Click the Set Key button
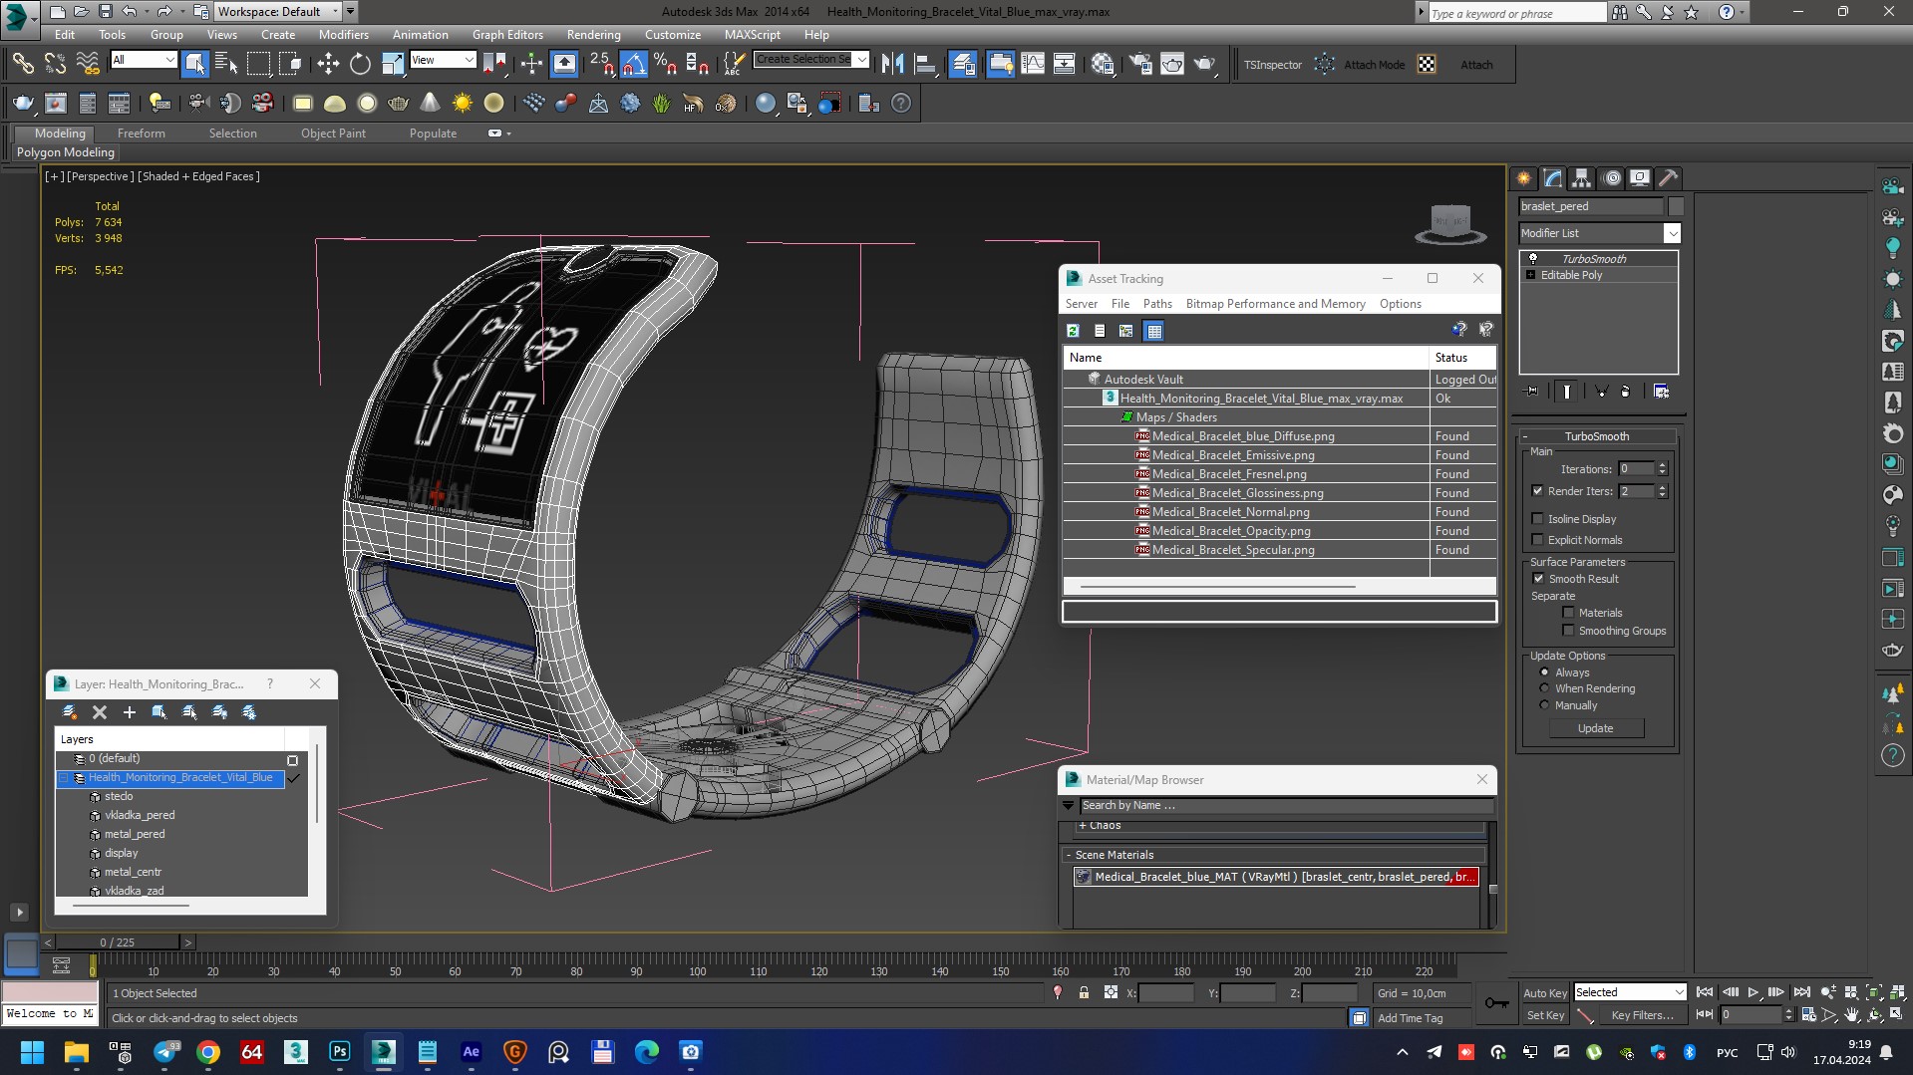This screenshot has height=1075, width=1913. coord(1544,1015)
